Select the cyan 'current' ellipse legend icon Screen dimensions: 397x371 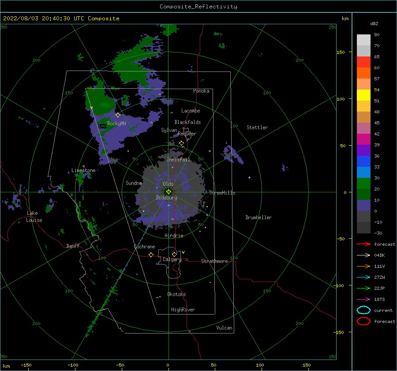point(363,310)
